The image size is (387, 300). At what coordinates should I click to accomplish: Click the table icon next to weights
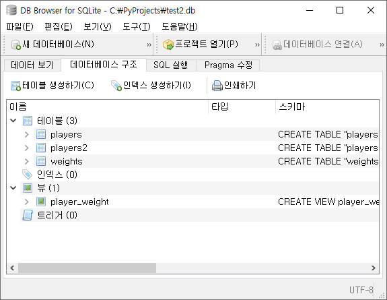click(x=41, y=161)
